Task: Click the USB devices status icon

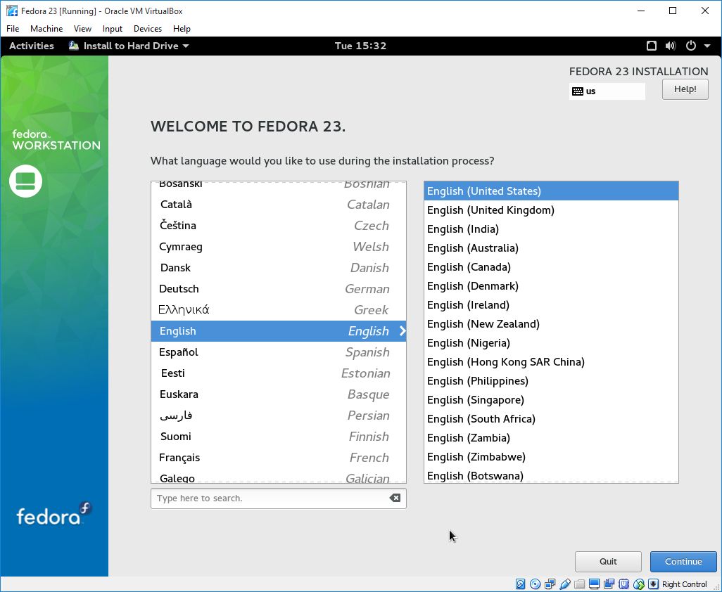Action: [564, 584]
